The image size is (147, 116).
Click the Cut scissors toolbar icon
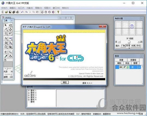(30, 12)
